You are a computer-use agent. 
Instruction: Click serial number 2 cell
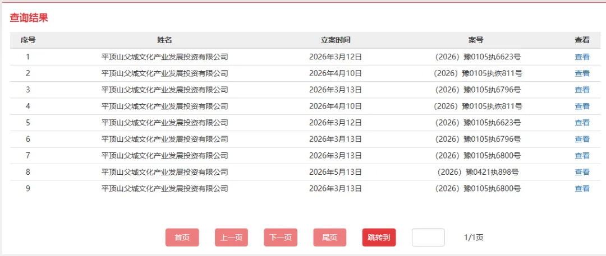point(28,73)
